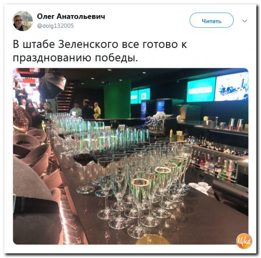Click the Читать follow button

click(x=211, y=20)
